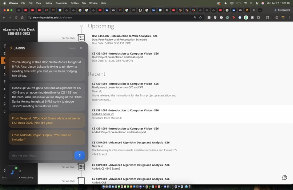Viewport: 293px width, 190px height.
Task: Click the 'Apr 16, 2026' date label
Action: pos(68,38)
